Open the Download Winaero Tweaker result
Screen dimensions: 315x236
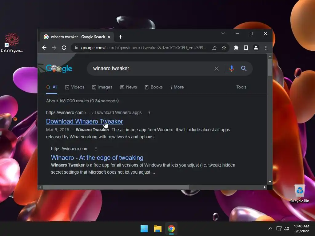pyautogui.click(x=85, y=121)
